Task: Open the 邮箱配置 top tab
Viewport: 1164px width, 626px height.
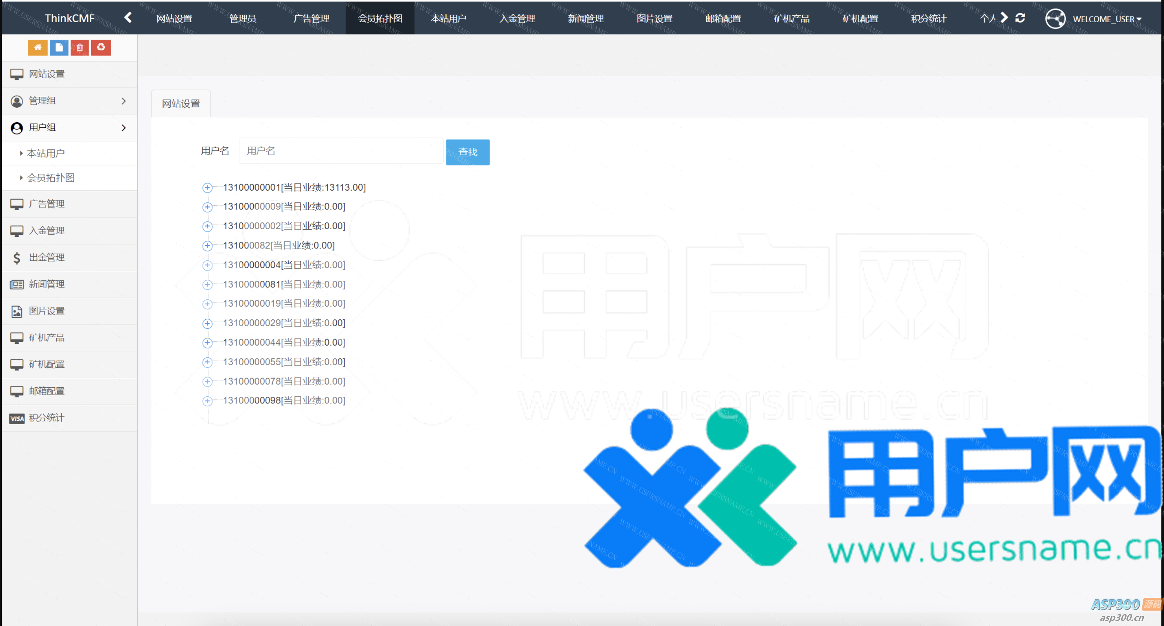Action: (723, 18)
